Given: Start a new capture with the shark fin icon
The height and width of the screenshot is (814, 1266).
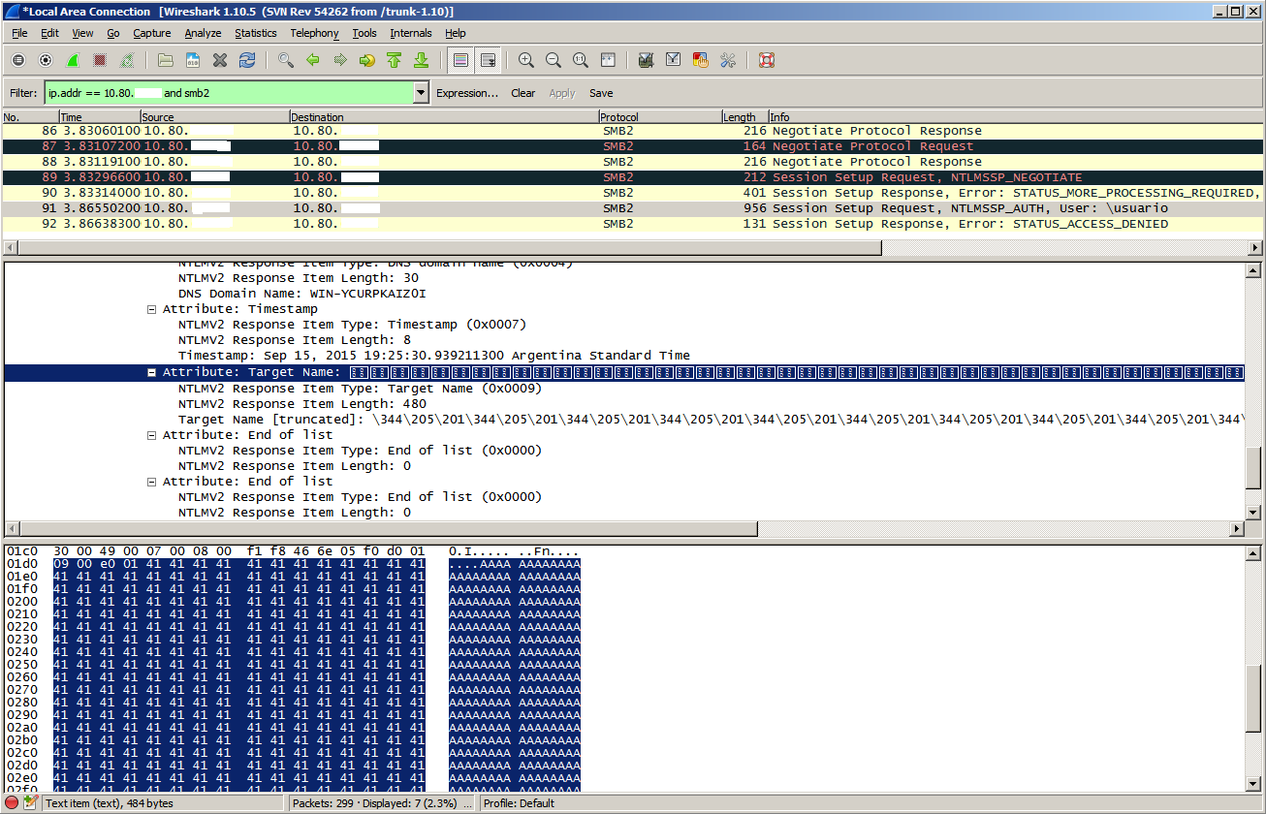Looking at the screenshot, I should 73,60.
